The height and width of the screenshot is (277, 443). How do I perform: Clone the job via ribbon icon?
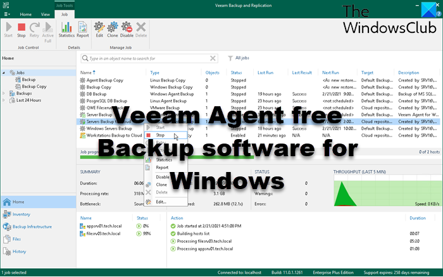[x=113, y=30]
